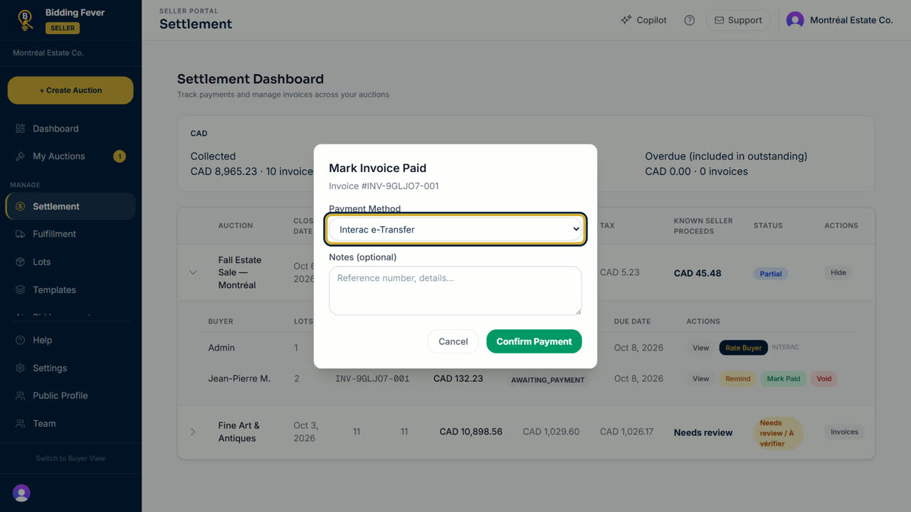Open Fulfillment in the sidebar
The height and width of the screenshot is (512, 911).
[x=70, y=234]
